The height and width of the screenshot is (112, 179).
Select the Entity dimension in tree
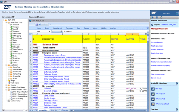click(x=15, y=40)
